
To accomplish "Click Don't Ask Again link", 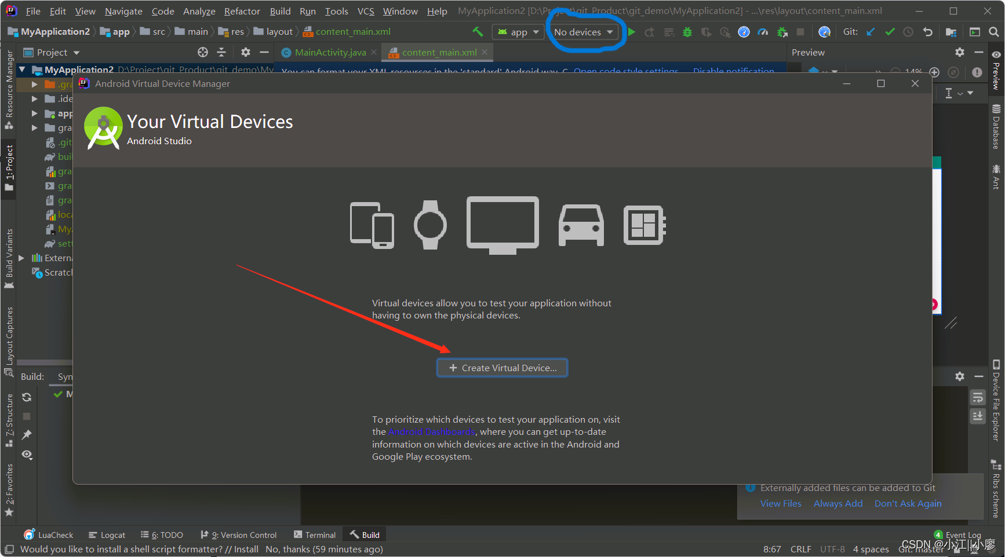I will 908,503.
